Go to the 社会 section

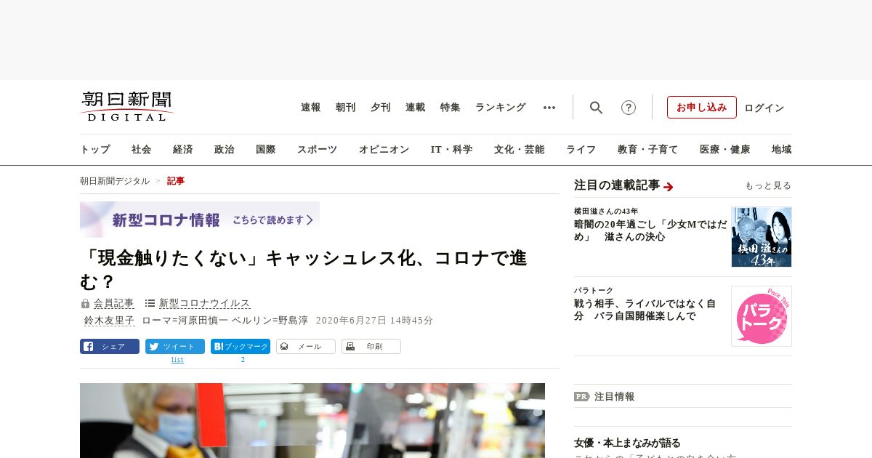tap(142, 150)
